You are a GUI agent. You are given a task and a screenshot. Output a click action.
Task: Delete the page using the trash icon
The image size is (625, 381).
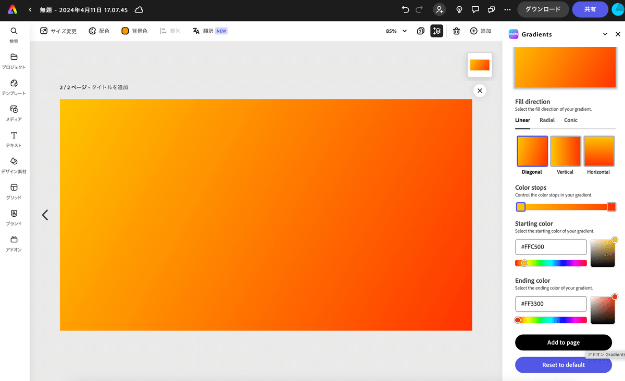coord(456,31)
